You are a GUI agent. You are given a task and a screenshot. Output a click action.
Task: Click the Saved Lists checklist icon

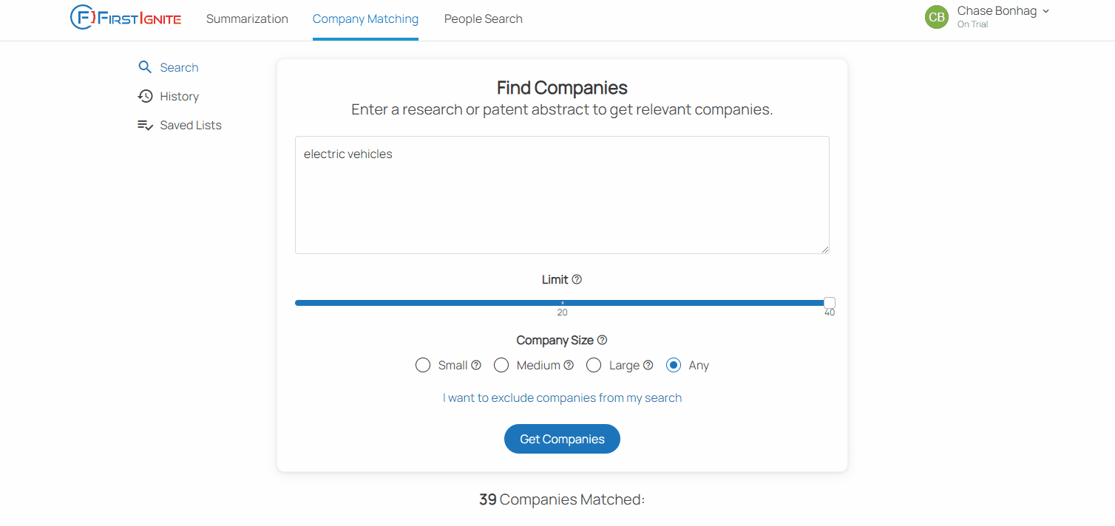tap(145, 125)
